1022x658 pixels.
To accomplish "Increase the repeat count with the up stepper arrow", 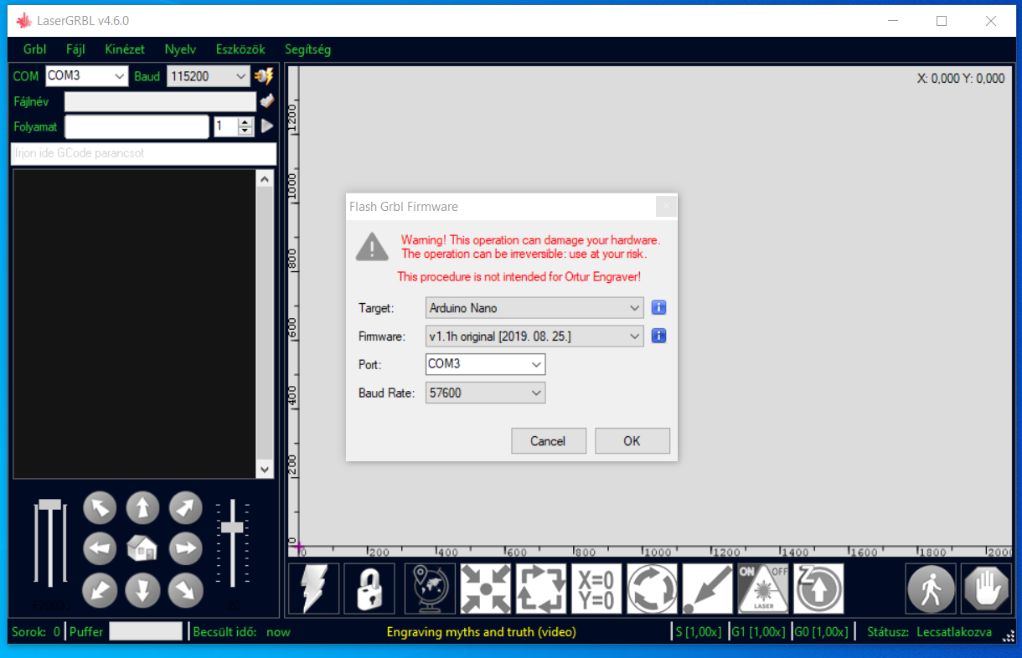I will tap(245, 122).
